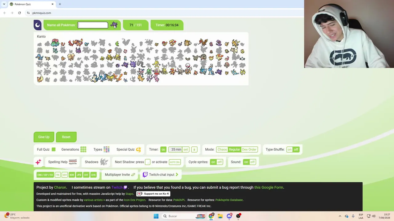The image size is (394, 221).
Task: Switch mode to Regular
Action: (x=234, y=149)
